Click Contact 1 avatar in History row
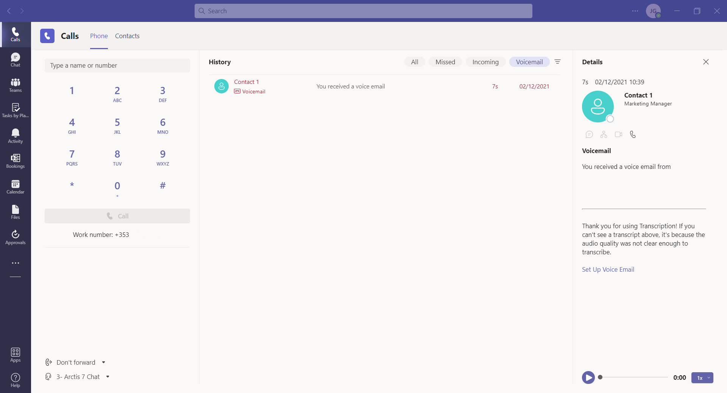Viewport: 727px width, 393px height. pos(222,86)
